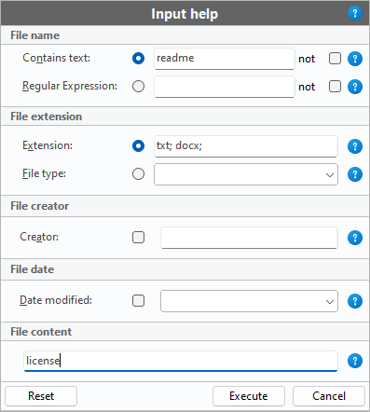The image size is (370, 412).
Task: Click the Cancel button
Action: 329,396
